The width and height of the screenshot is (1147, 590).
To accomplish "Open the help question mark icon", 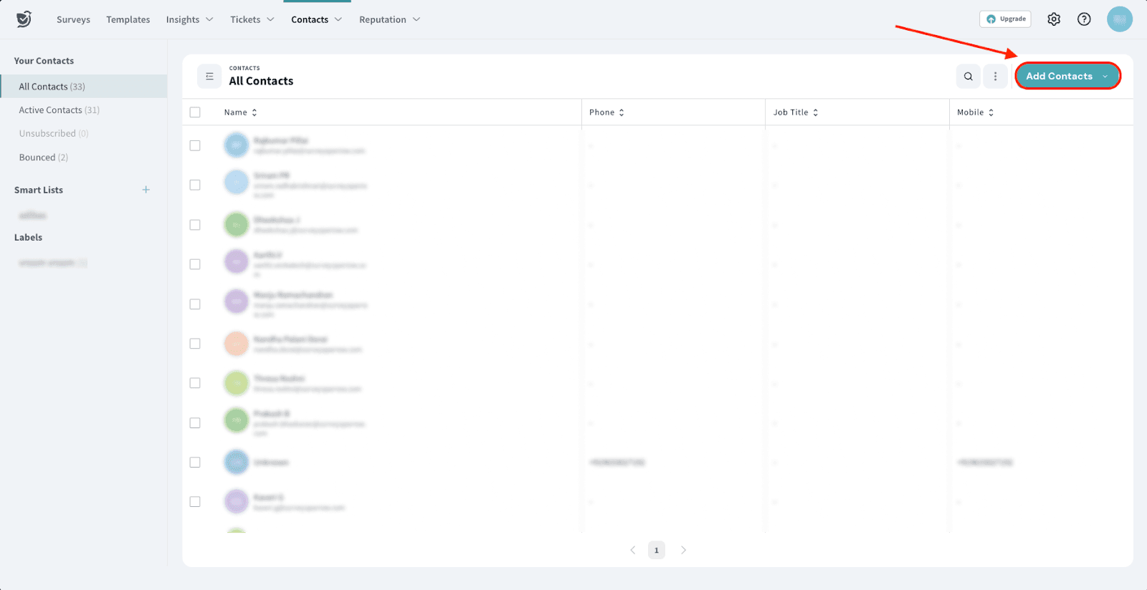I will tap(1084, 19).
